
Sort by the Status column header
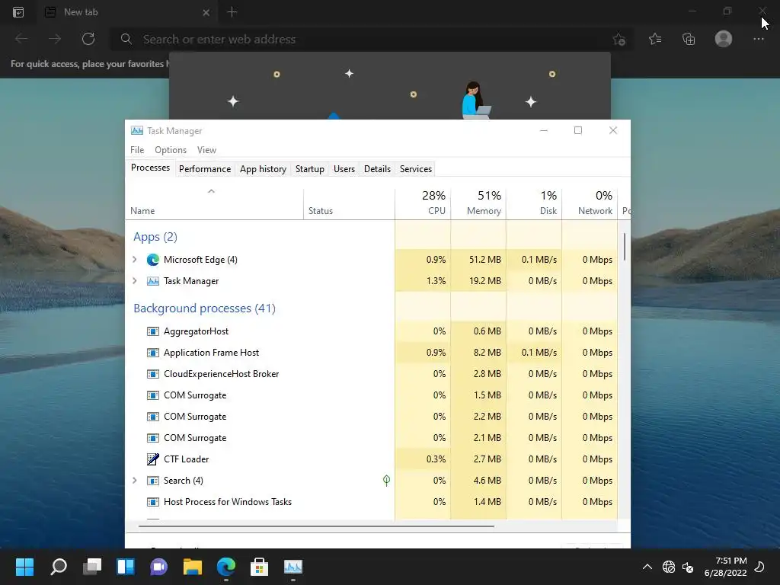pyautogui.click(x=349, y=203)
